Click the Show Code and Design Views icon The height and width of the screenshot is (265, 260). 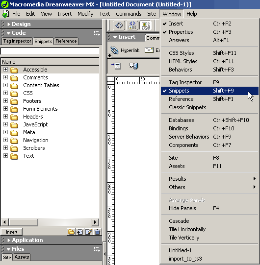132,25
